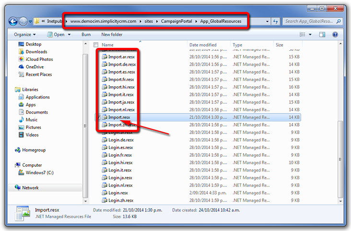The width and height of the screenshot is (351, 231).
Task: Click the Back navigation arrow
Action: point(12,22)
